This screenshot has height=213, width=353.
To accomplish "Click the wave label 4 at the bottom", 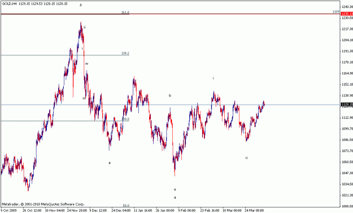I will pyautogui.click(x=175, y=197).
